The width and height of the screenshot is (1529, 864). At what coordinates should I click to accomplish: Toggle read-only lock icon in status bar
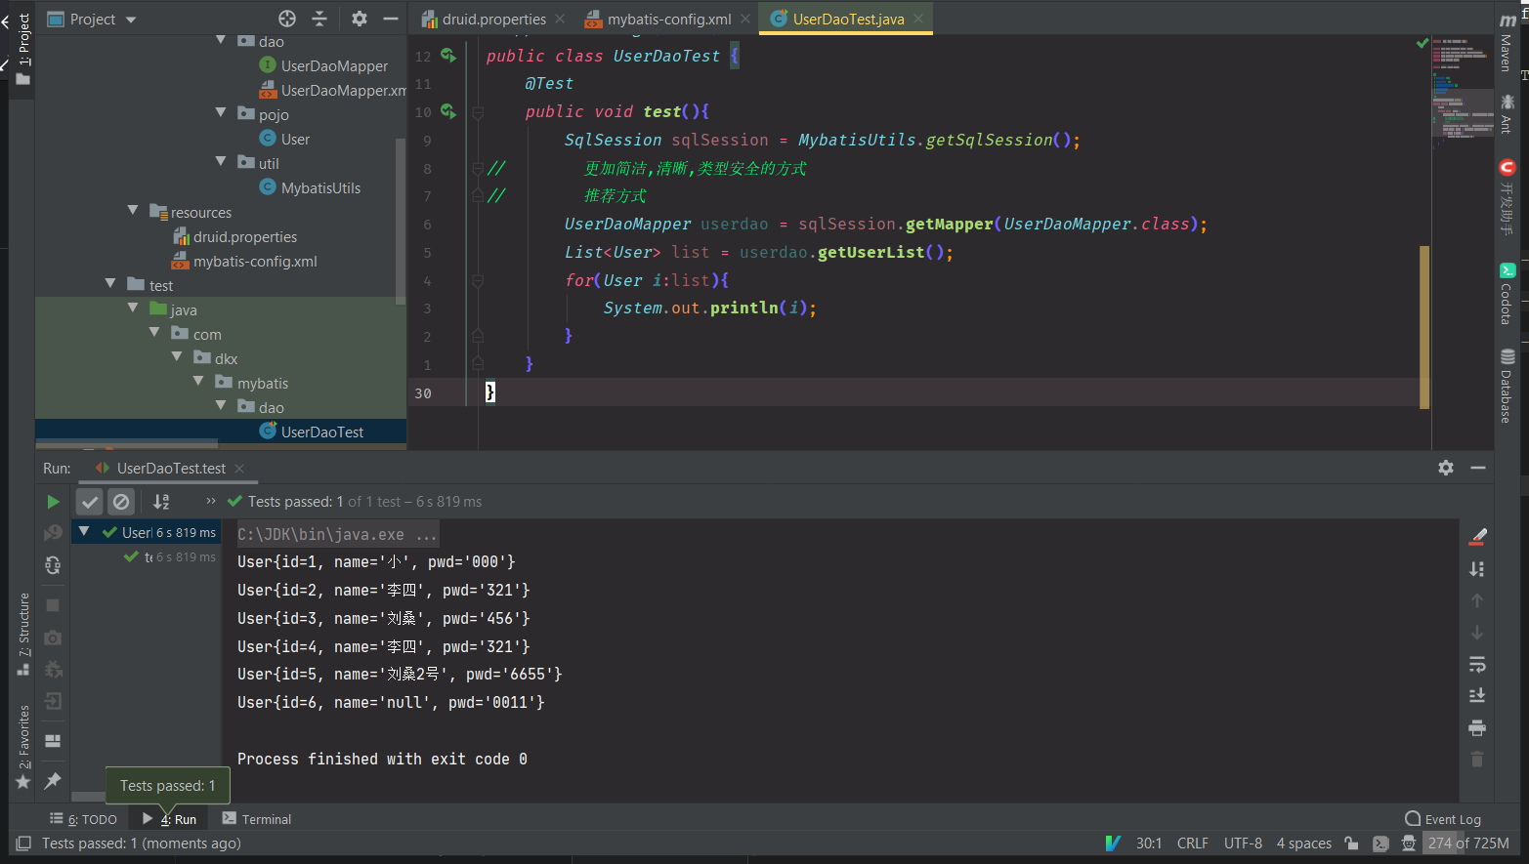pos(1351,843)
